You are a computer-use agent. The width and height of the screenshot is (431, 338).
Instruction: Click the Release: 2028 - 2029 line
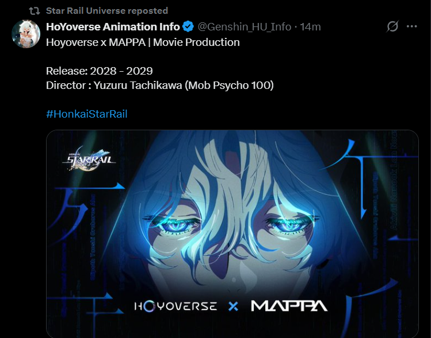pyautogui.click(x=99, y=71)
